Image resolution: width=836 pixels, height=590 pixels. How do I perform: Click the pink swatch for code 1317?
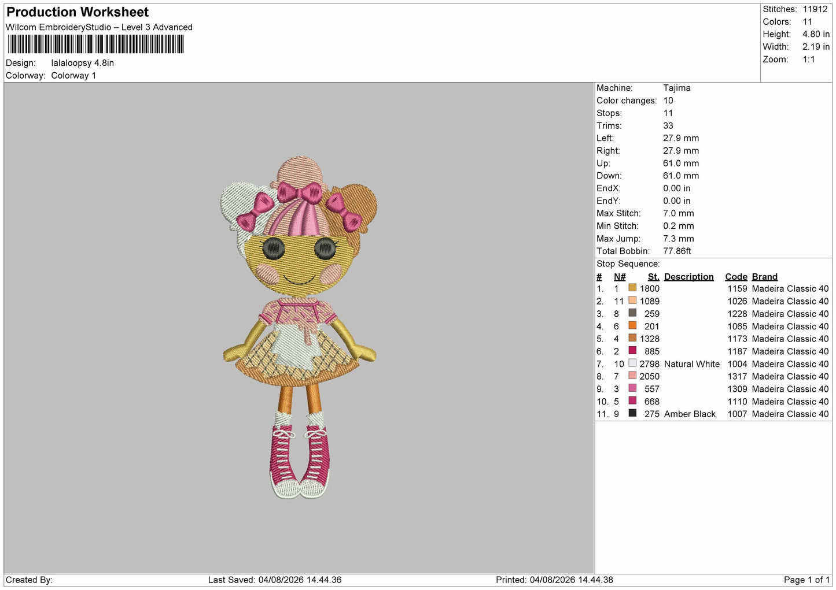click(632, 376)
